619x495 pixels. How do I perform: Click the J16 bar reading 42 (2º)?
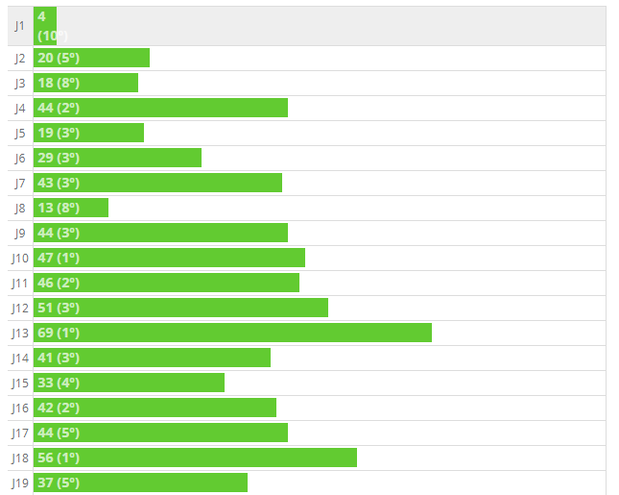point(155,408)
